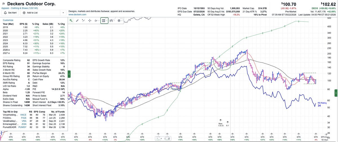Collapse the left data panel green tab
The image size is (338, 142).
click(x=69, y=74)
